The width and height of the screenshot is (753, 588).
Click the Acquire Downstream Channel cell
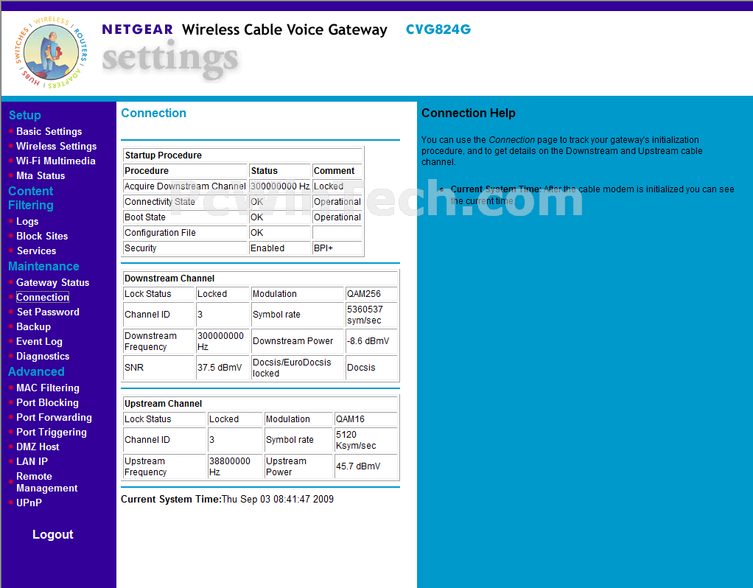[x=186, y=186]
